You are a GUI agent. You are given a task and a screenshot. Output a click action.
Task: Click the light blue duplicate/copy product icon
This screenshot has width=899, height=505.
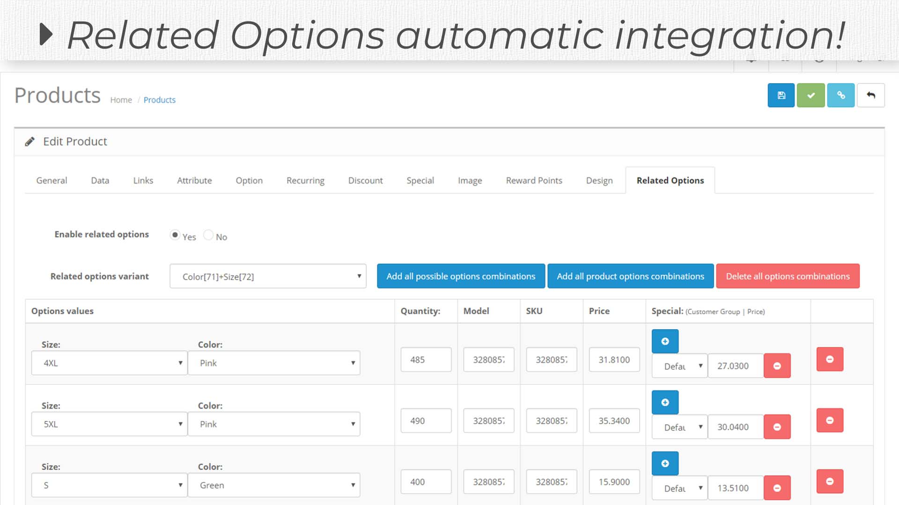coord(840,95)
